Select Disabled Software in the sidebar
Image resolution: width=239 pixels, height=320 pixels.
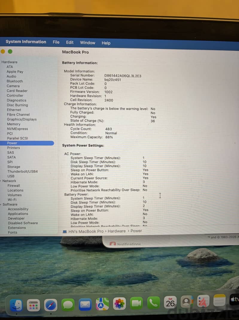(x=23, y=223)
